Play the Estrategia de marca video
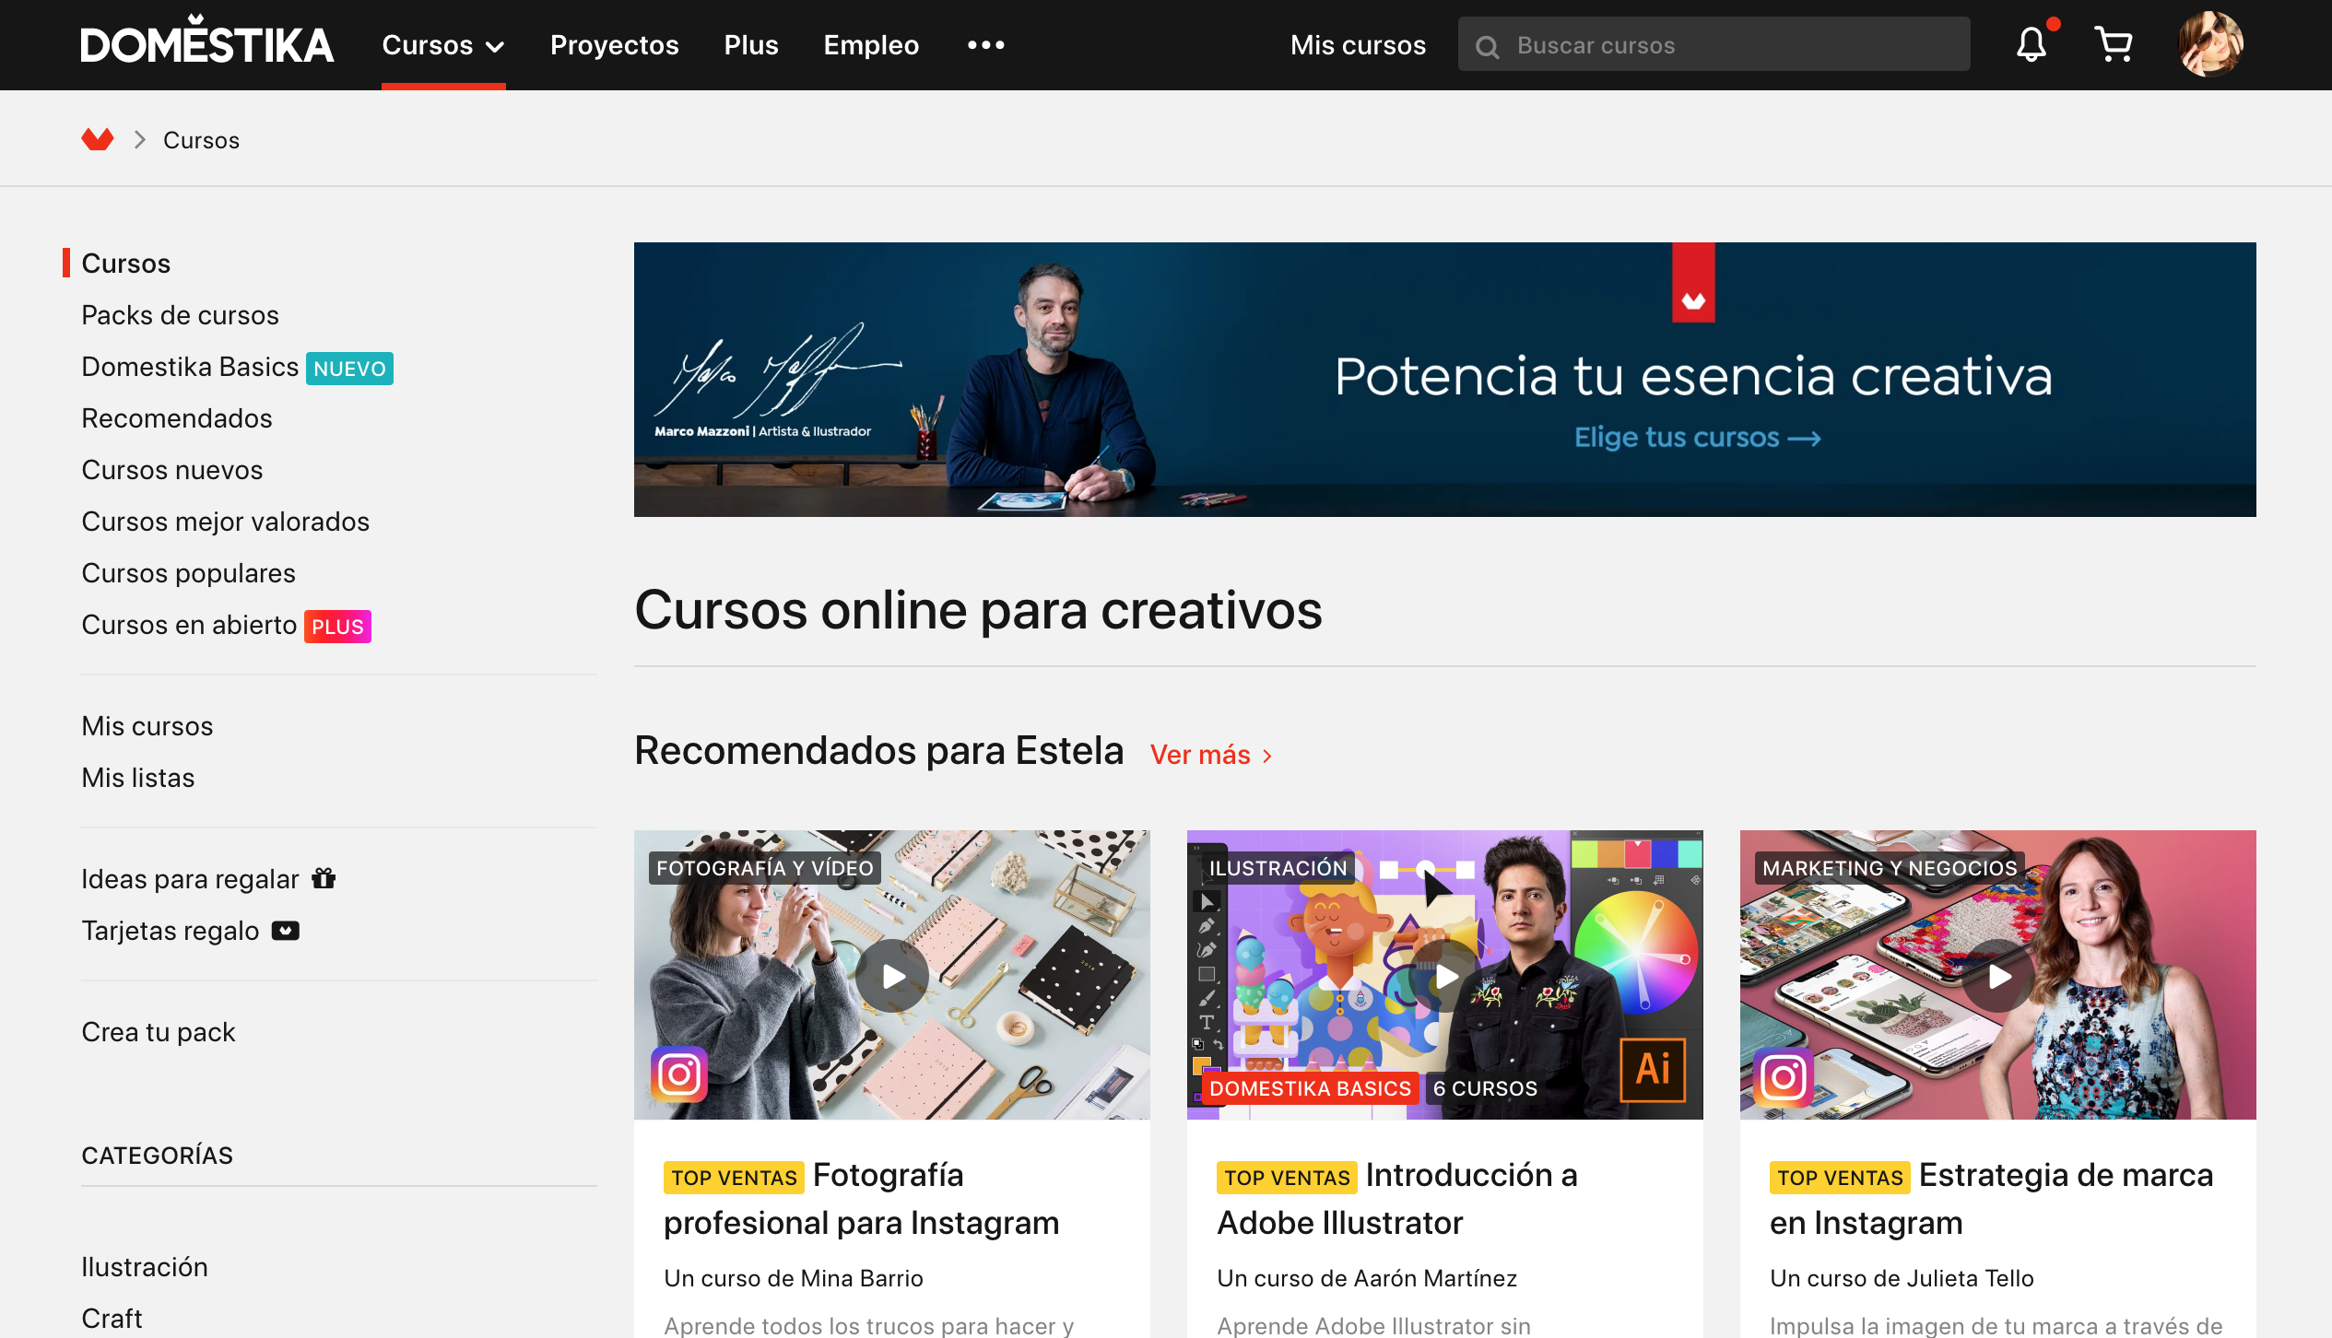This screenshot has height=1338, width=2332. click(x=1998, y=976)
